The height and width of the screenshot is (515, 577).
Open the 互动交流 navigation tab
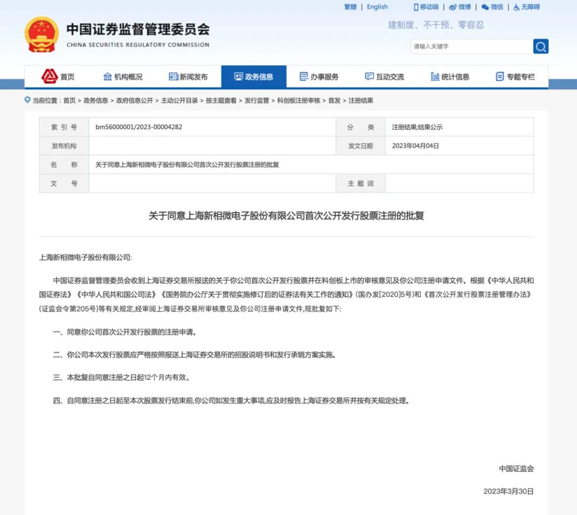point(385,76)
